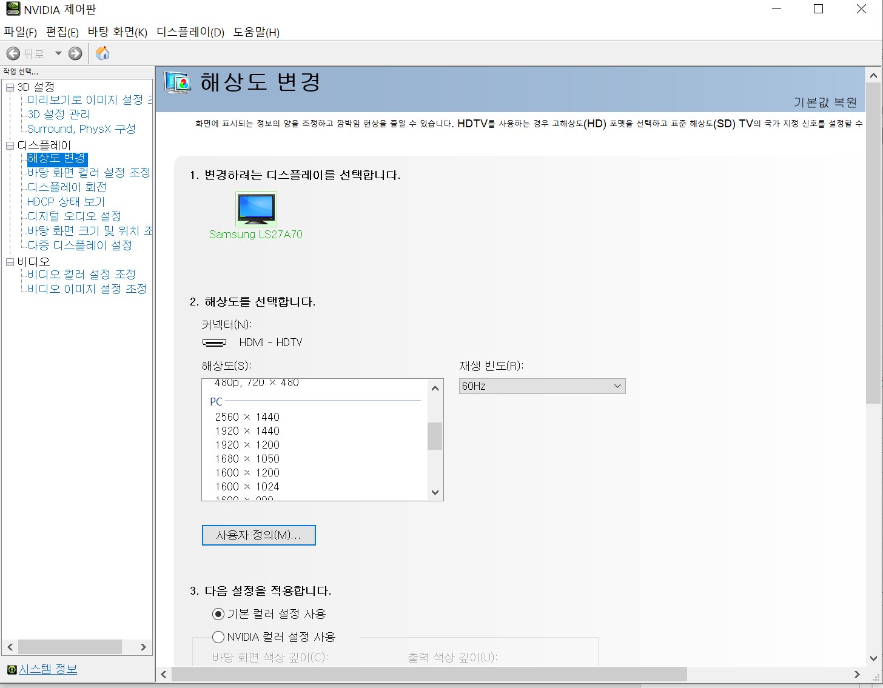Click the 사용자 정의(M)... button
Screen dimensions: 883x688
[x=258, y=535]
